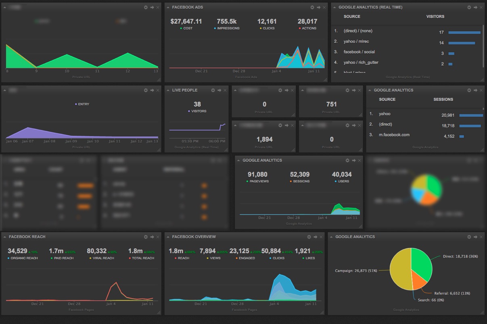Open settings gear on Facebook Reach widget
This screenshot has width=487, height=324.
pos(146,237)
